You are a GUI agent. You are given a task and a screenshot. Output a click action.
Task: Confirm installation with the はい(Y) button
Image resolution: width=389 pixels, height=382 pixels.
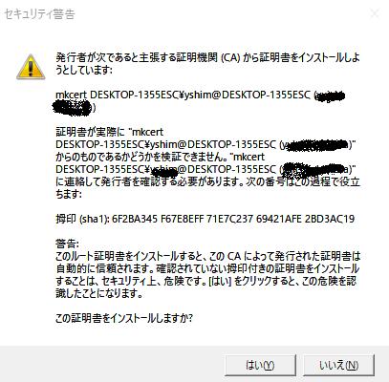pos(260,365)
